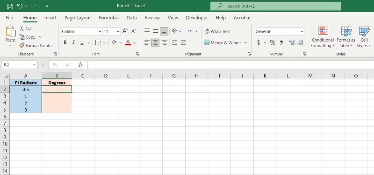This screenshot has height=175, width=374.
Task: Click Decrease Indent icon
Action: [x=174, y=42]
